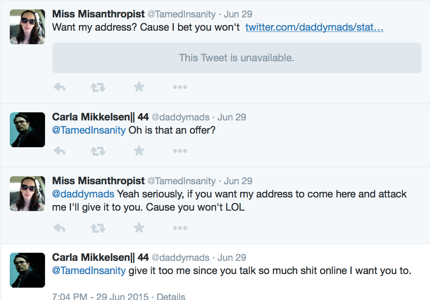Viewport: 430px width, 300px height.
Task: Open @daddymads mention in "Yeah seriously" tweet
Action: (83, 194)
